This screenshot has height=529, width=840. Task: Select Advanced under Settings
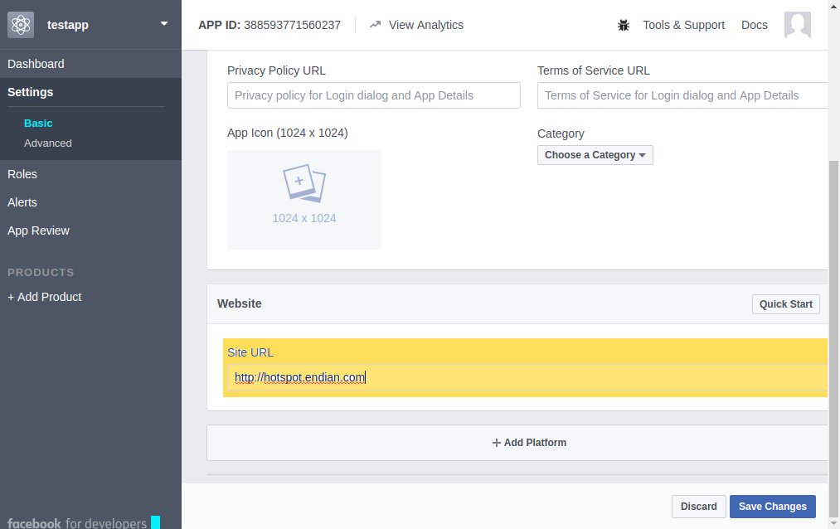tap(48, 143)
